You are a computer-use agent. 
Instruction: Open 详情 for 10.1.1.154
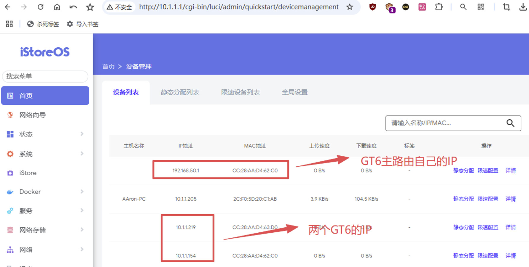[x=511, y=256]
